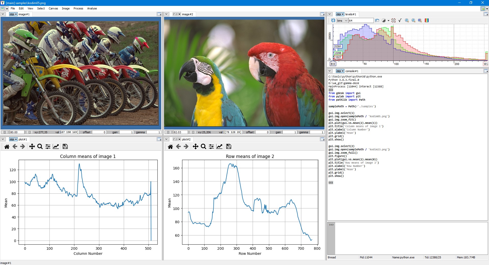The image size is (489, 265).
Task: Click the undo-style arrow icon in levels toolbar
Action: coord(377,20)
